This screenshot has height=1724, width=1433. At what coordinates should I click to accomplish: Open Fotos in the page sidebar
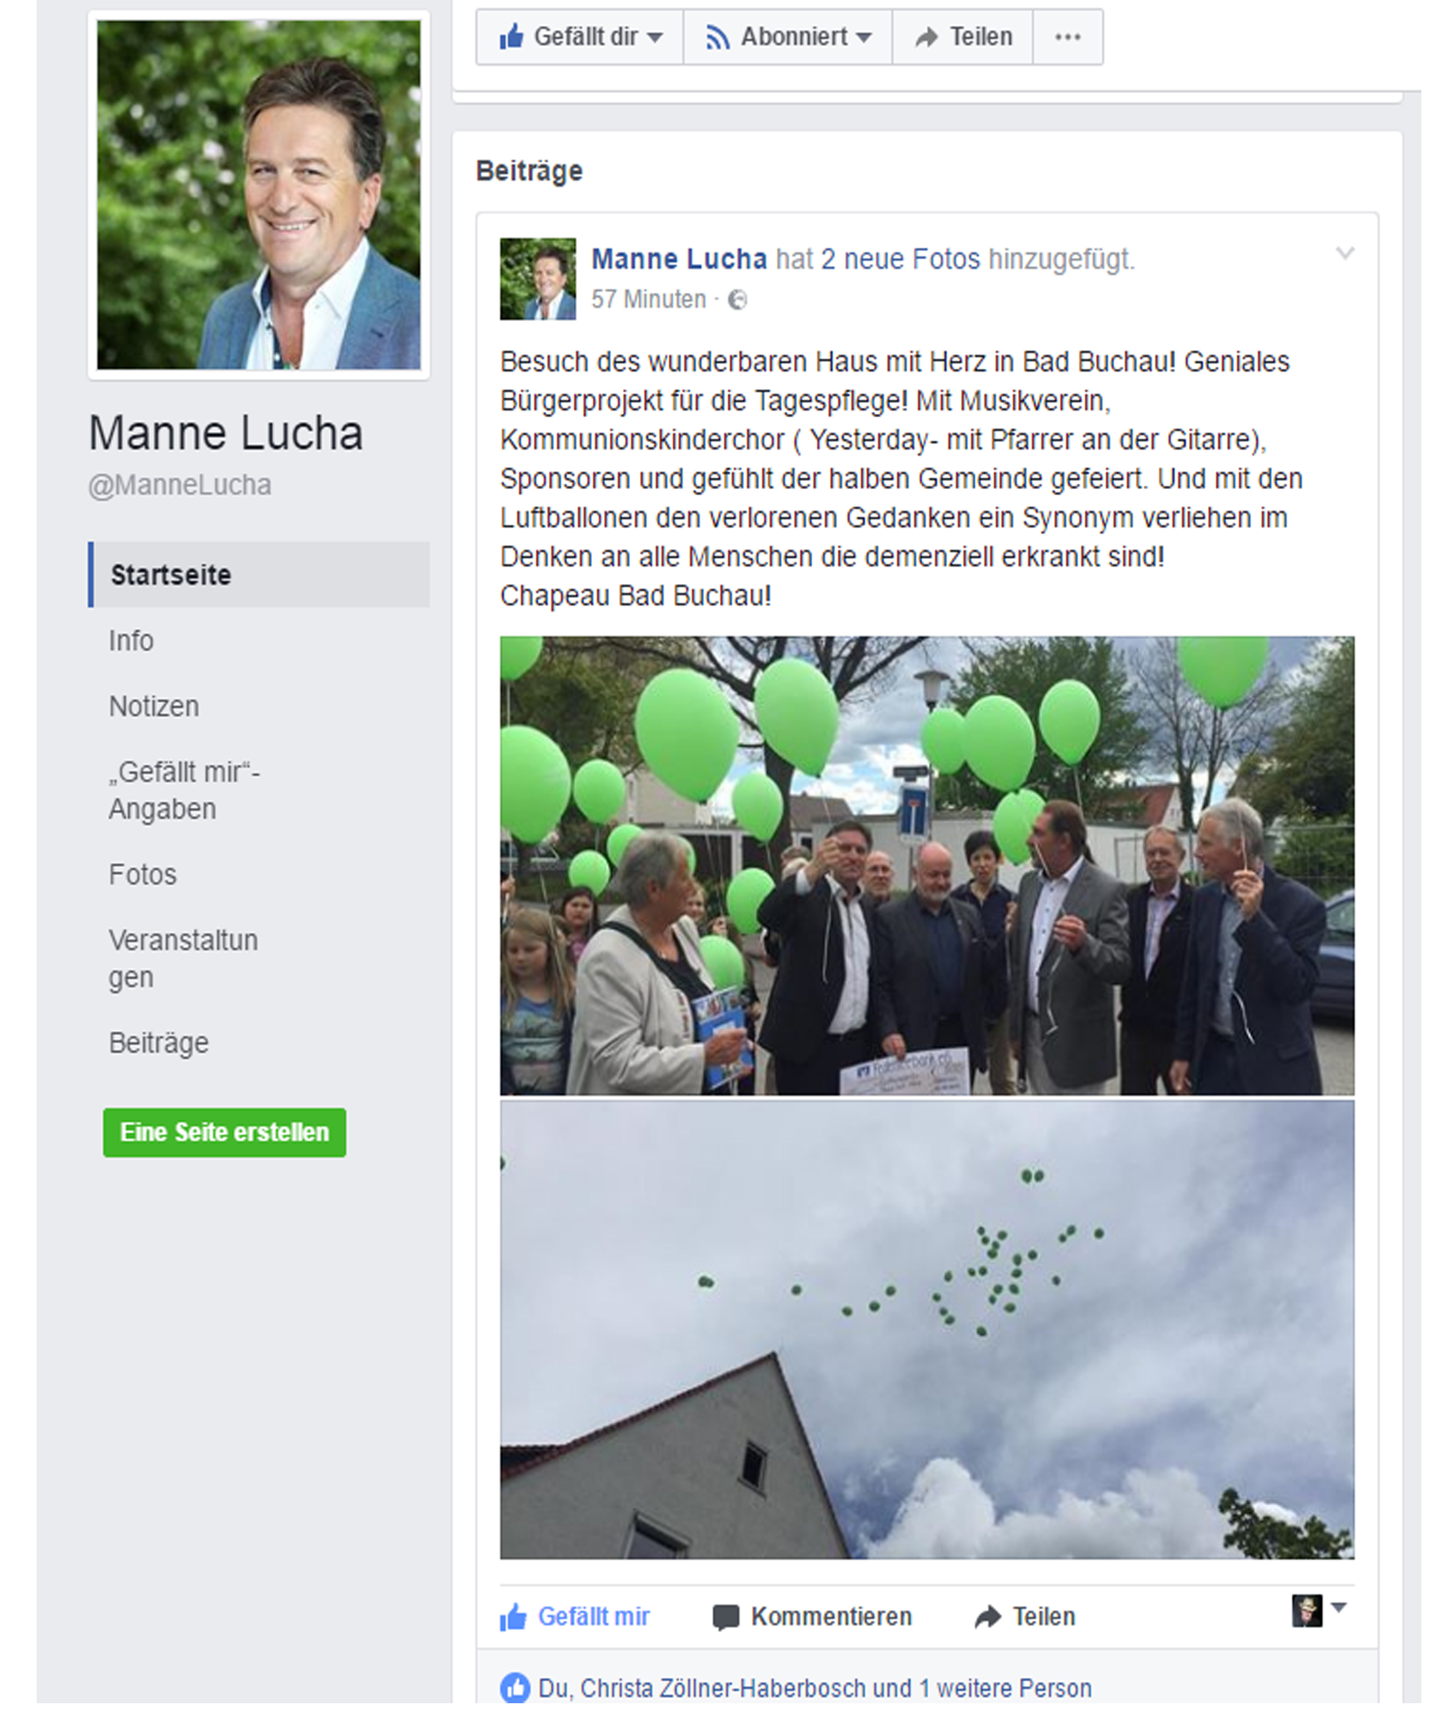143,874
